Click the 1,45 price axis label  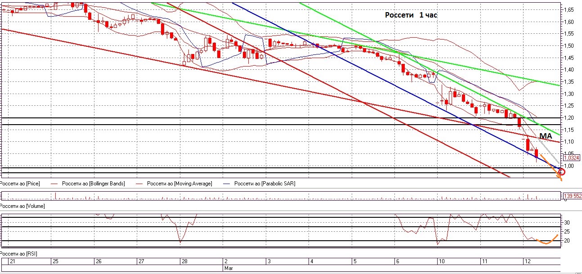click(x=568, y=58)
